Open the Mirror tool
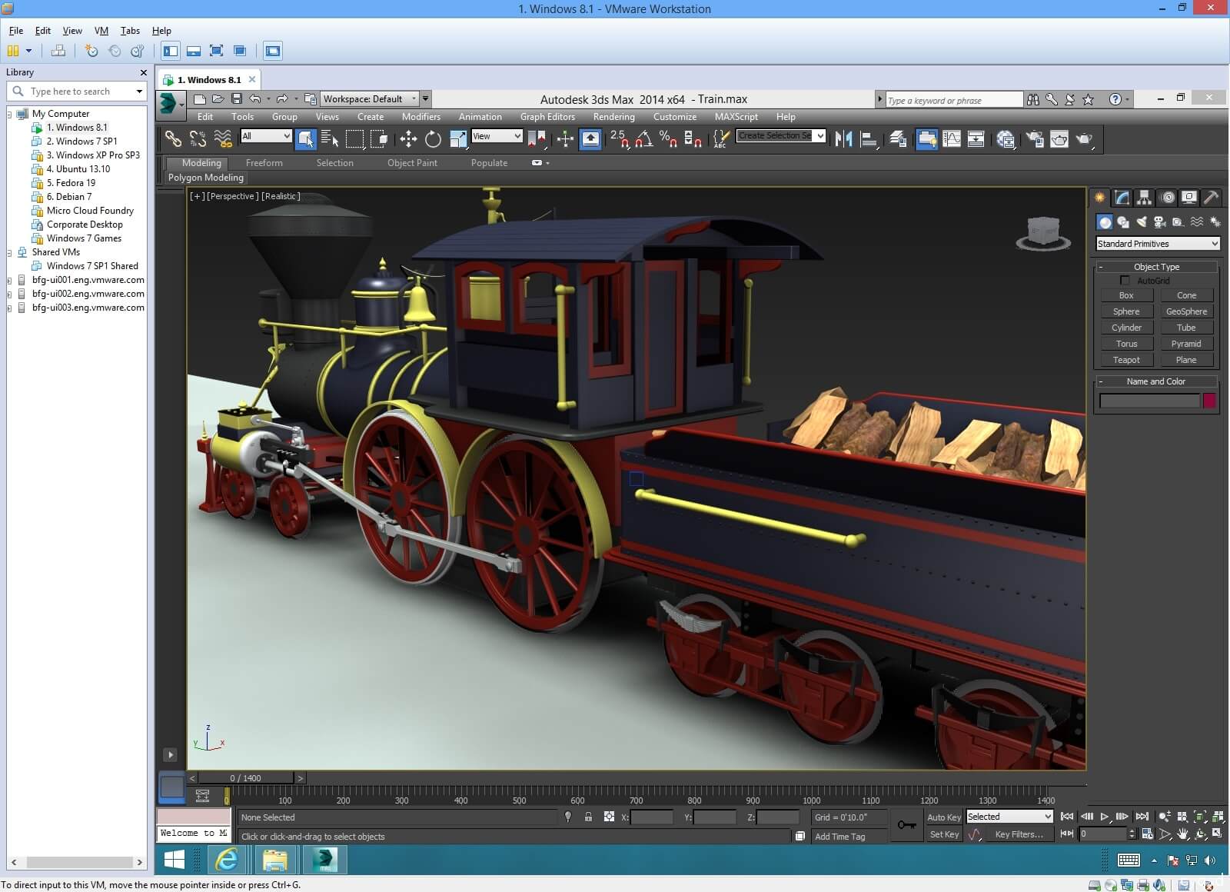 click(x=844, y=139)
